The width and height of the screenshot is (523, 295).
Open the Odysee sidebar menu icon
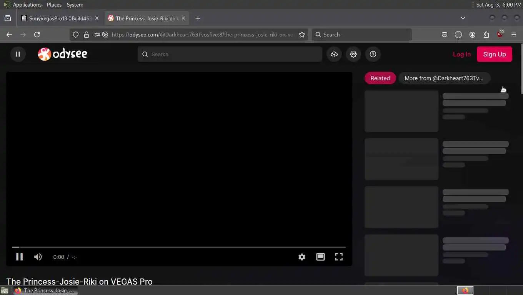click(18, 54)
